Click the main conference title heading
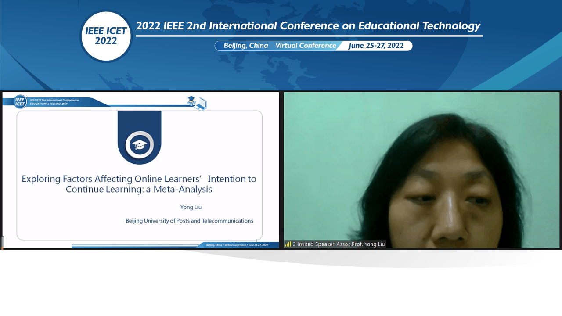562x316 pixels. tap(308, 26)
